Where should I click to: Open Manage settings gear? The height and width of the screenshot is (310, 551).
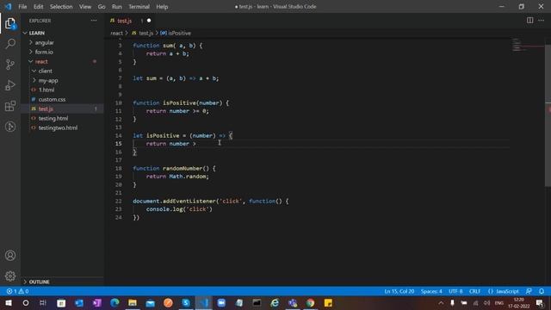[x=10, y=276]
